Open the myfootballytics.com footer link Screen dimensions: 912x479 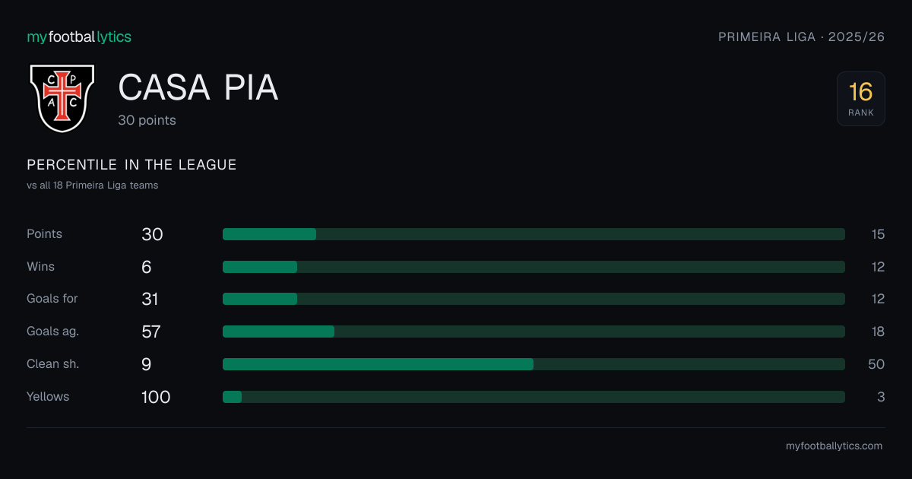(834, 446)
